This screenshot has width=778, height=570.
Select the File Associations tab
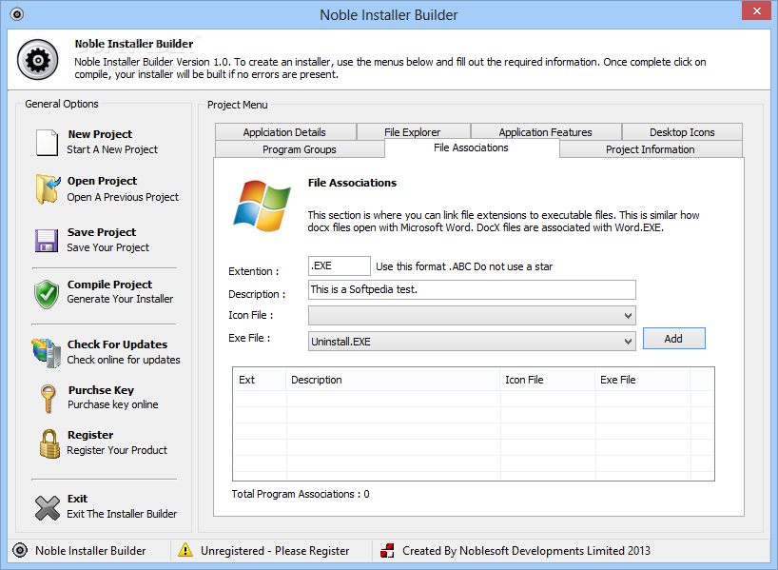(472, 147)
